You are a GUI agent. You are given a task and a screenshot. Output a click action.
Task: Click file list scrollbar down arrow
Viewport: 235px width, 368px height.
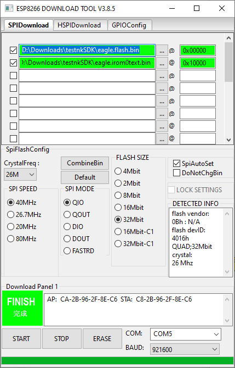(x=228, y=140)
